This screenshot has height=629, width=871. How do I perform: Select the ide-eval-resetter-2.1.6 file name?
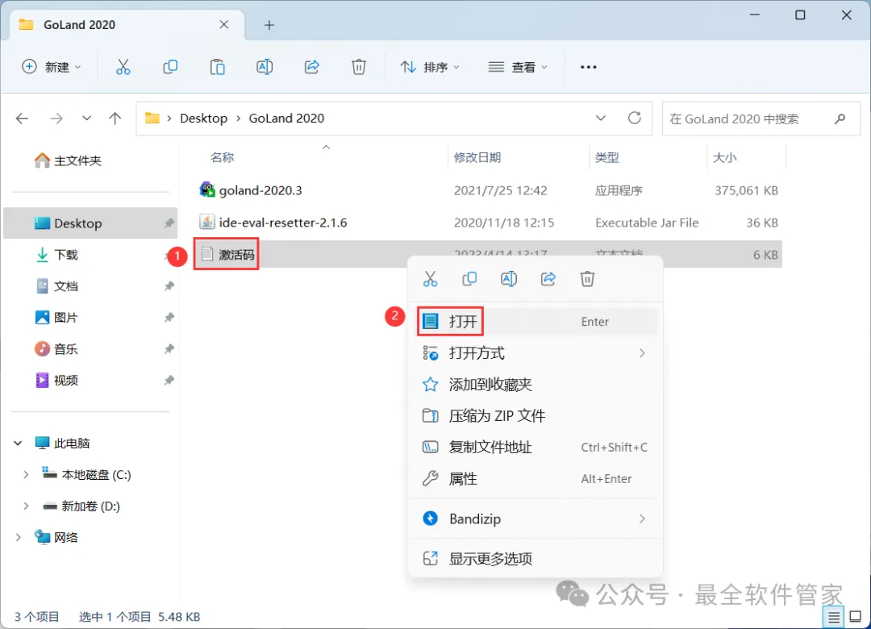coord(283,223)
